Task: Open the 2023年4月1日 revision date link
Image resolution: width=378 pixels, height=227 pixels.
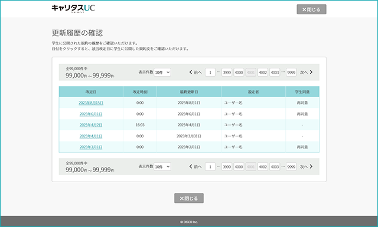Action: 91,136
